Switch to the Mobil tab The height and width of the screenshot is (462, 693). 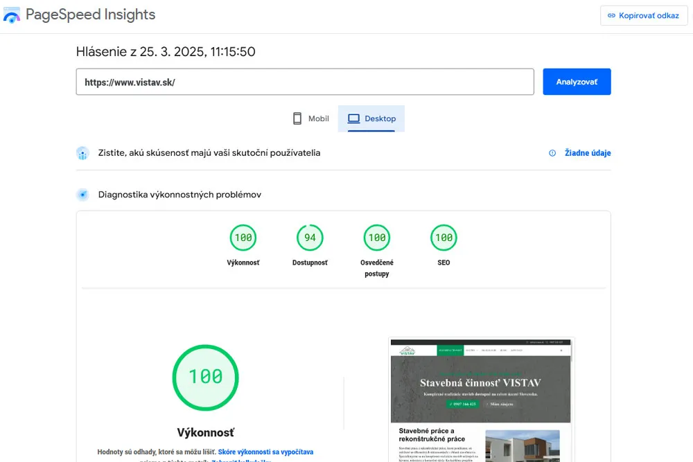point(311,118)
